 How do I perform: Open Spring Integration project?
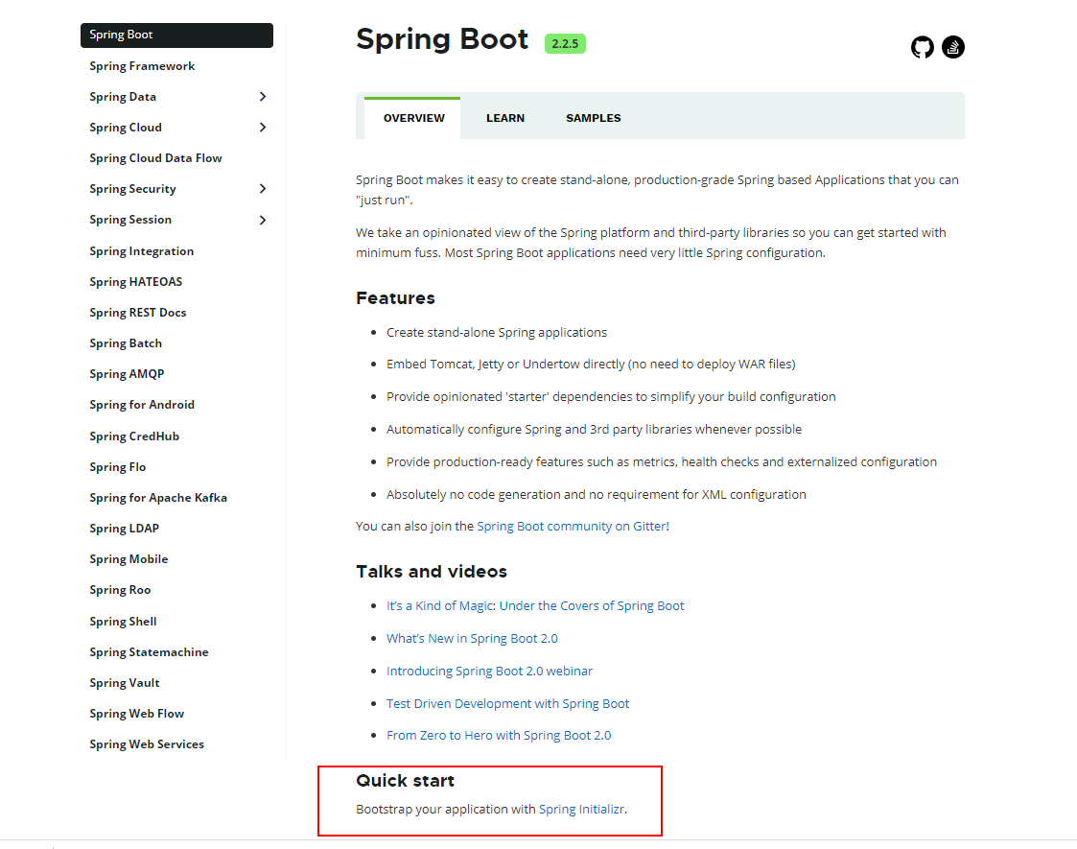pos(142,251)
